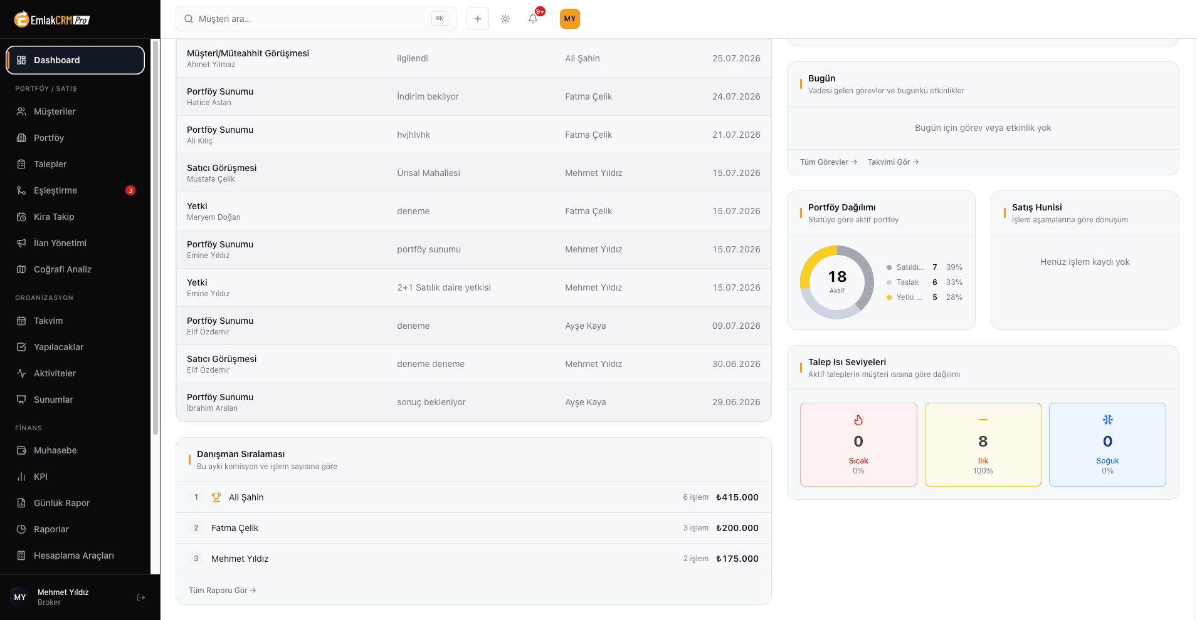
Task: Click the Tüm Görevler link
Action: click(x=828, y=162)
